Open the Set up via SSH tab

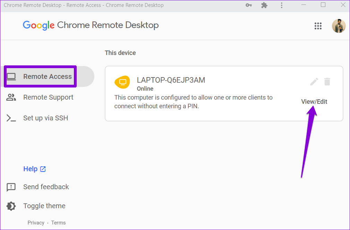pos(37,118)
